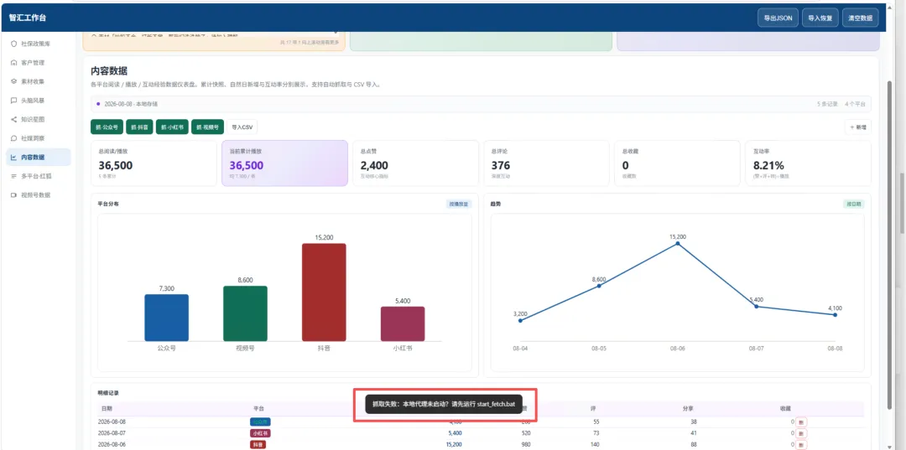Viewport: 906px width, 450px height.
Task: Click the 内容数据 chart icon in sidebar
Action: [14, 157]
